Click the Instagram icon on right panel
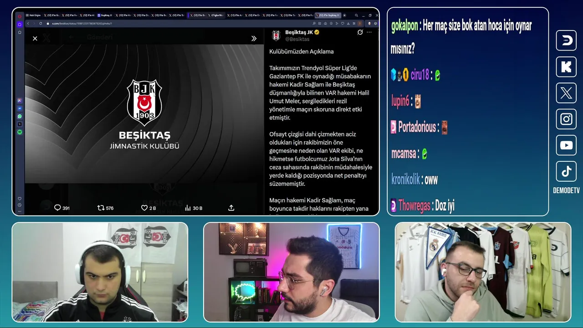 click(x=566, y=119)
